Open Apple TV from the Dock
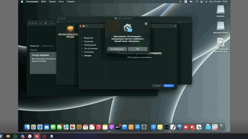The image size is (248, 139). point(118,127)
